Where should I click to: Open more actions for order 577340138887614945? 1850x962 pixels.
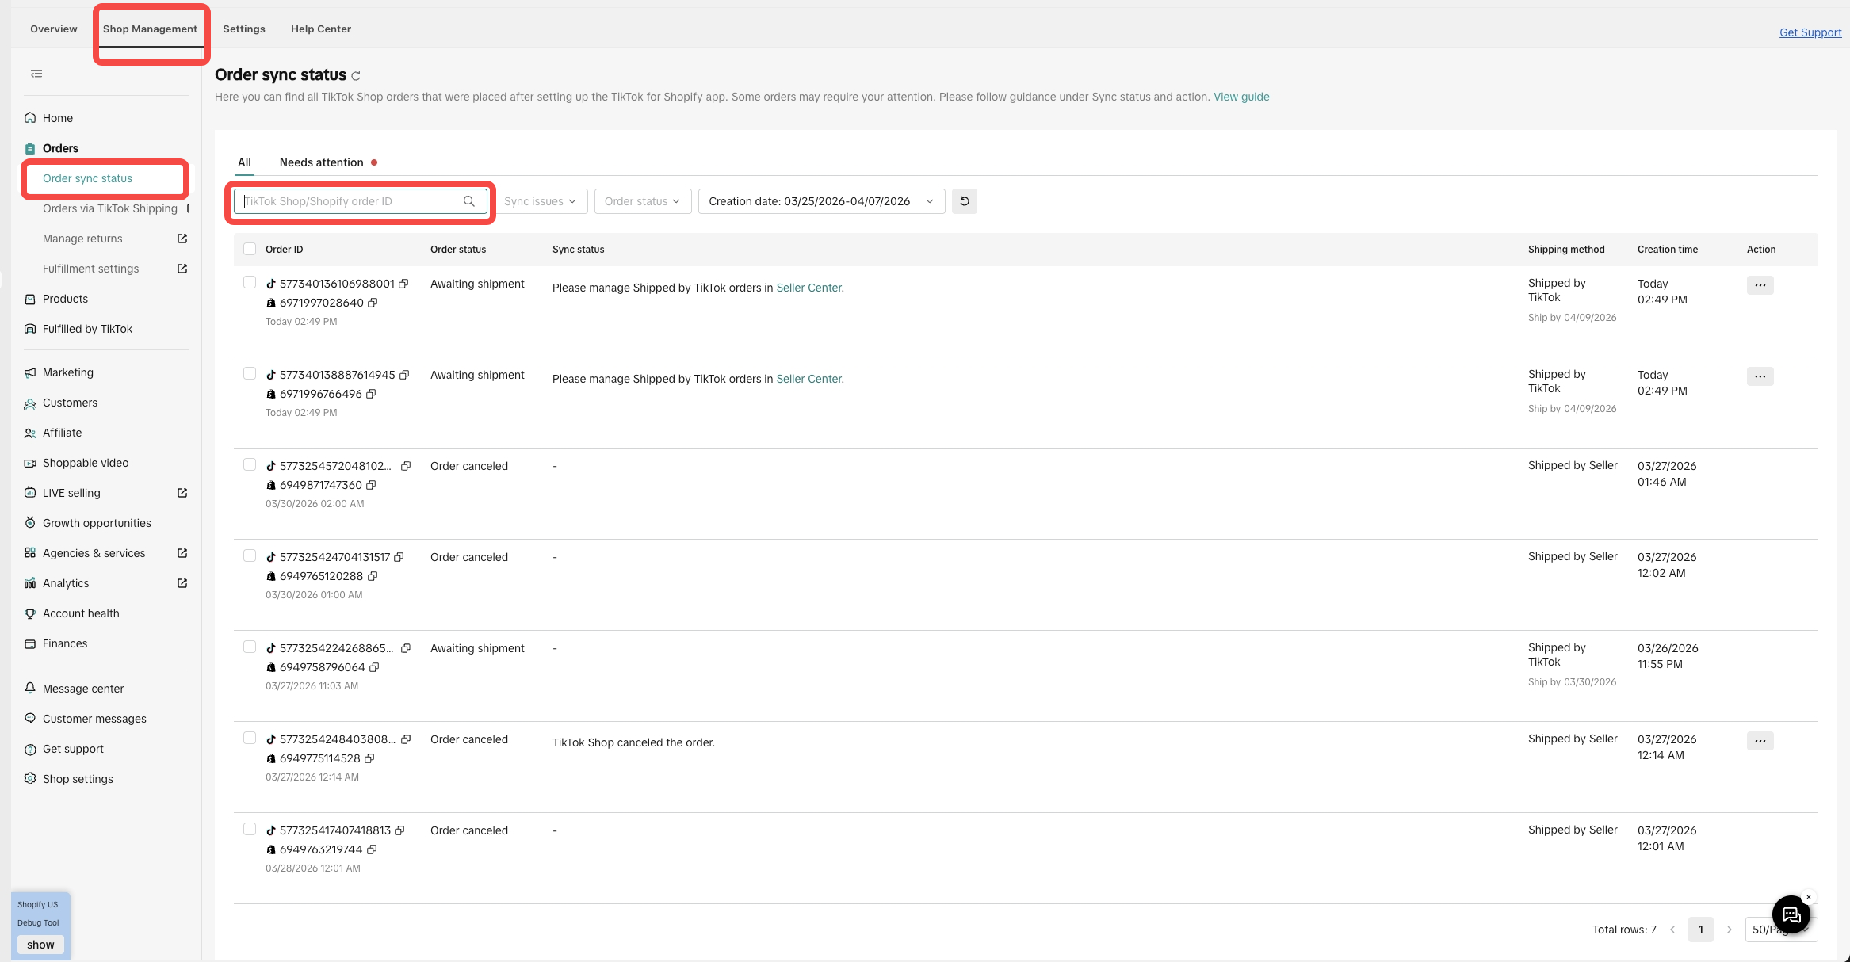pyautogui.click(x=1760, y=376)
